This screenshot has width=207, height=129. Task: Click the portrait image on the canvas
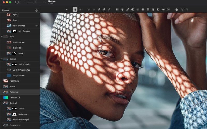(123, 71)
